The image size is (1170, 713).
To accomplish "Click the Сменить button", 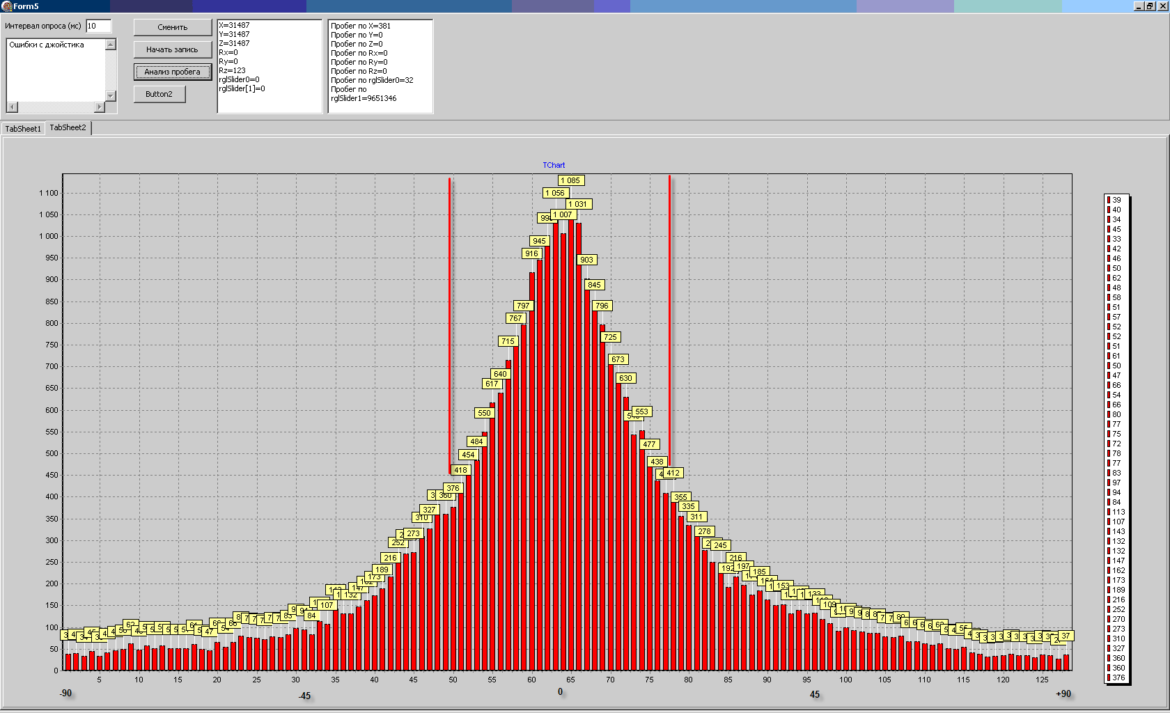I will point(173,28).
